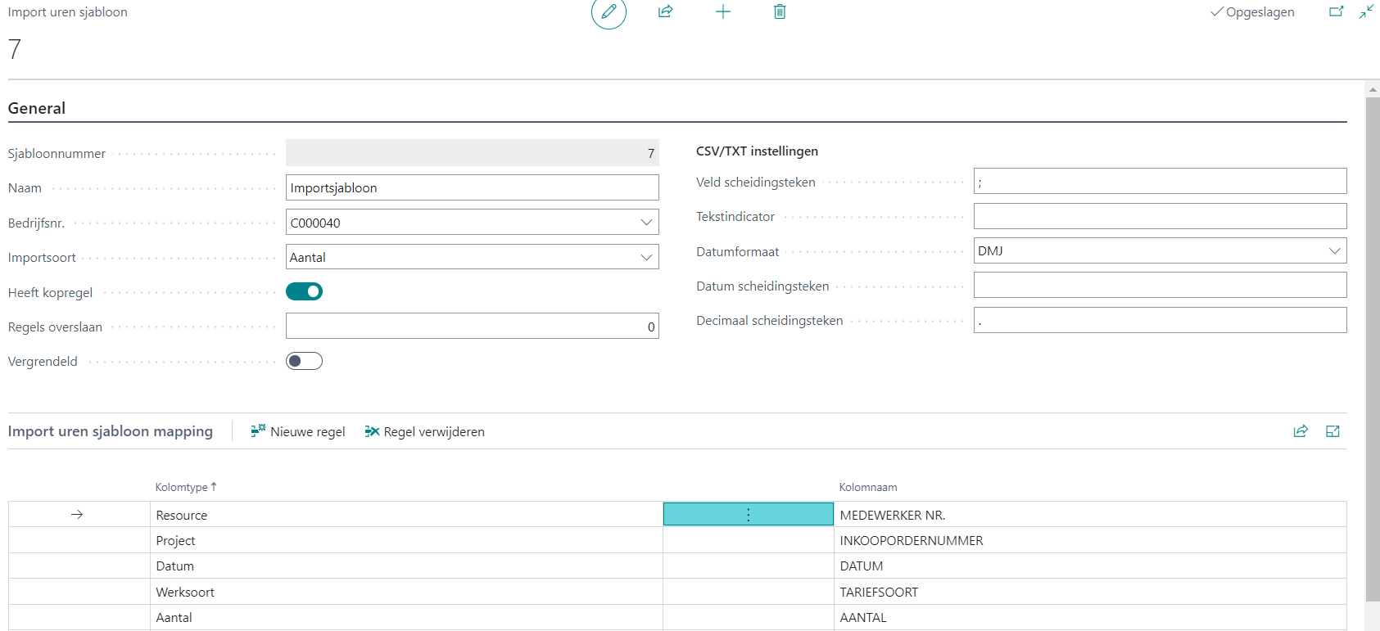This screenshot has height=631, width=1380.
Task: Open page in new window icon
Action: 1336,11
